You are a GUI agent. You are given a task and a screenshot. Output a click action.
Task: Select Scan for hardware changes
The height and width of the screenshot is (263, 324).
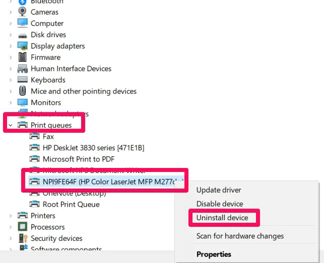(240, 236)
